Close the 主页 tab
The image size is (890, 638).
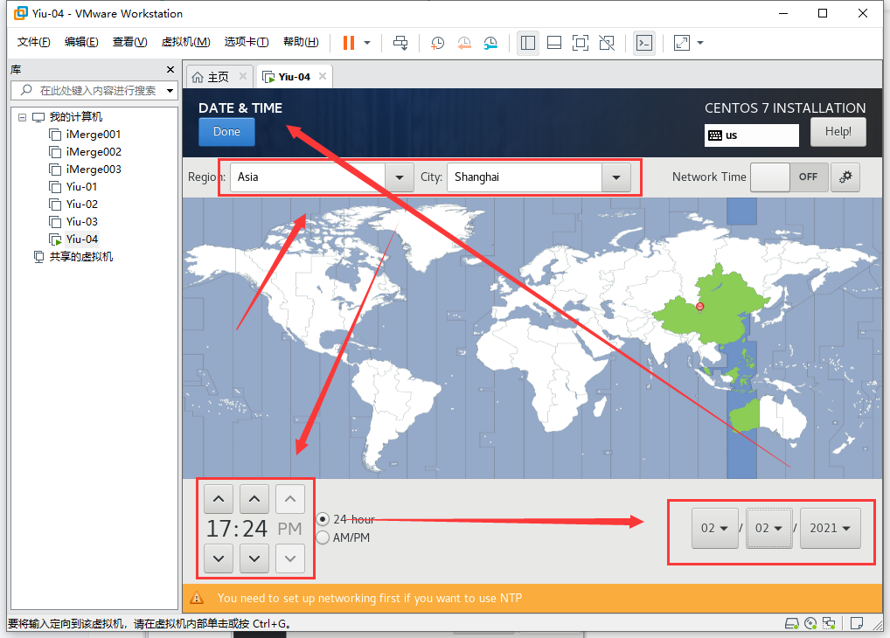click(x=243, y=76)
